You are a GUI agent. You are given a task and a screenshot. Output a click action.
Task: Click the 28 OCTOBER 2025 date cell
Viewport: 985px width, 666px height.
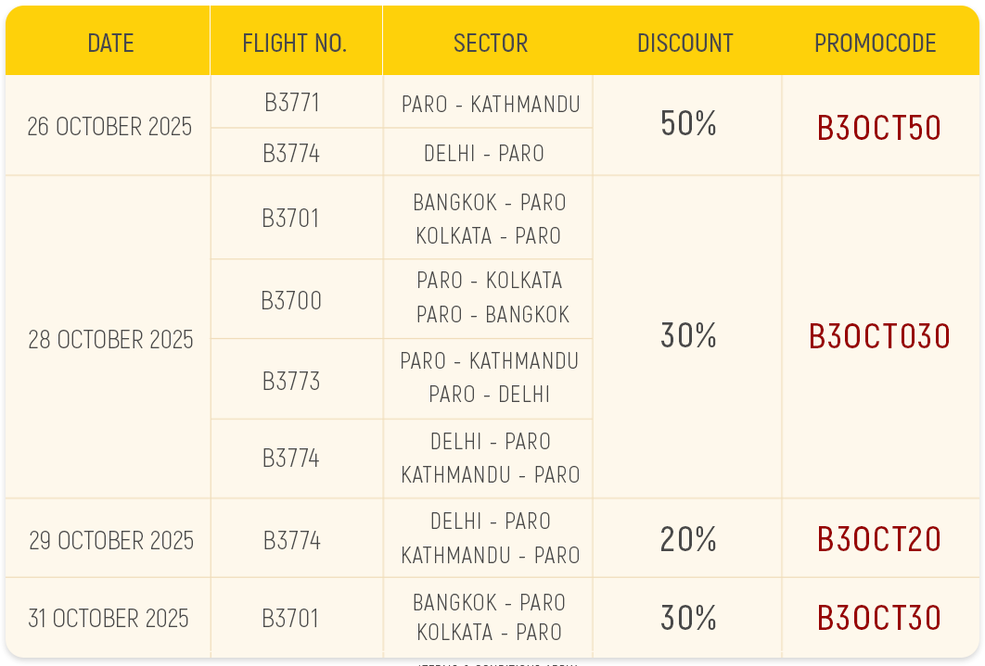coord(110,339)
